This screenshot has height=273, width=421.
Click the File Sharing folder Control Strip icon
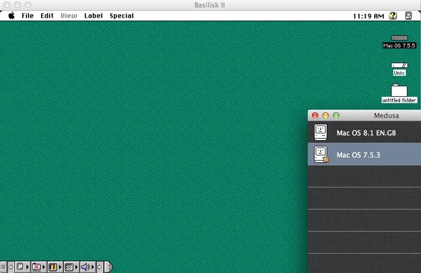36,267
